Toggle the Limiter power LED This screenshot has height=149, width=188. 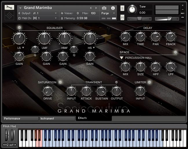click(x=149, y=82)
